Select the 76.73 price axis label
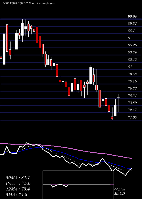The image size is (142, 199). 132,88
